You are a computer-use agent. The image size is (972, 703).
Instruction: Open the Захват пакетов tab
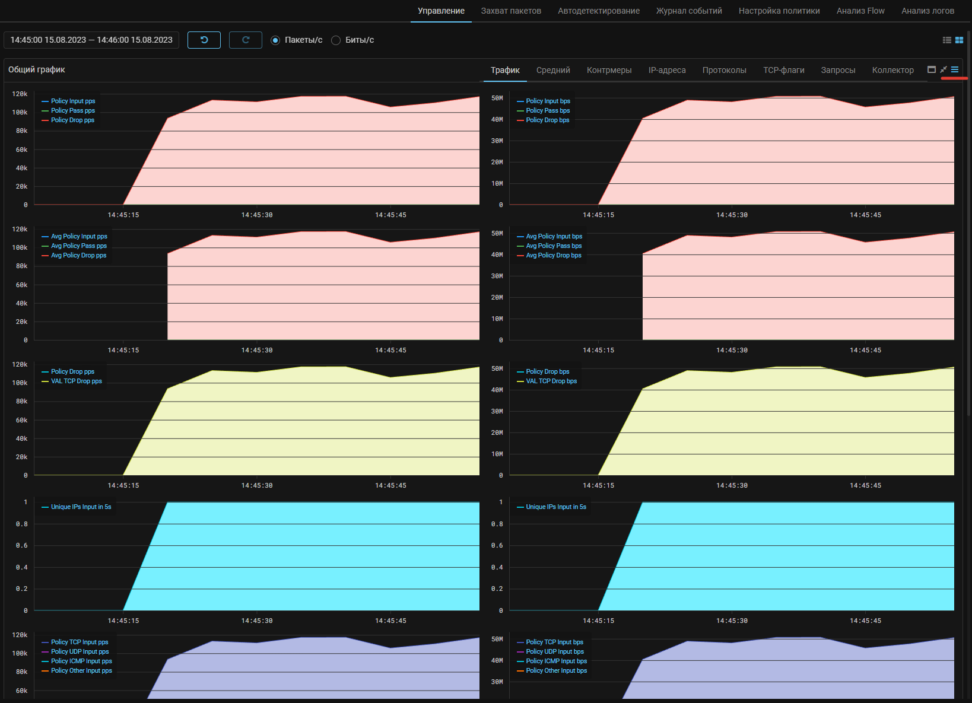(511, 11)
